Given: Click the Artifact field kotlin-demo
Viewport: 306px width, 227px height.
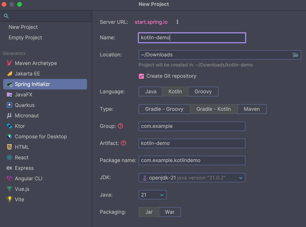Looking at the screenshot, I should pyautogui.click(x=192, y=143).
